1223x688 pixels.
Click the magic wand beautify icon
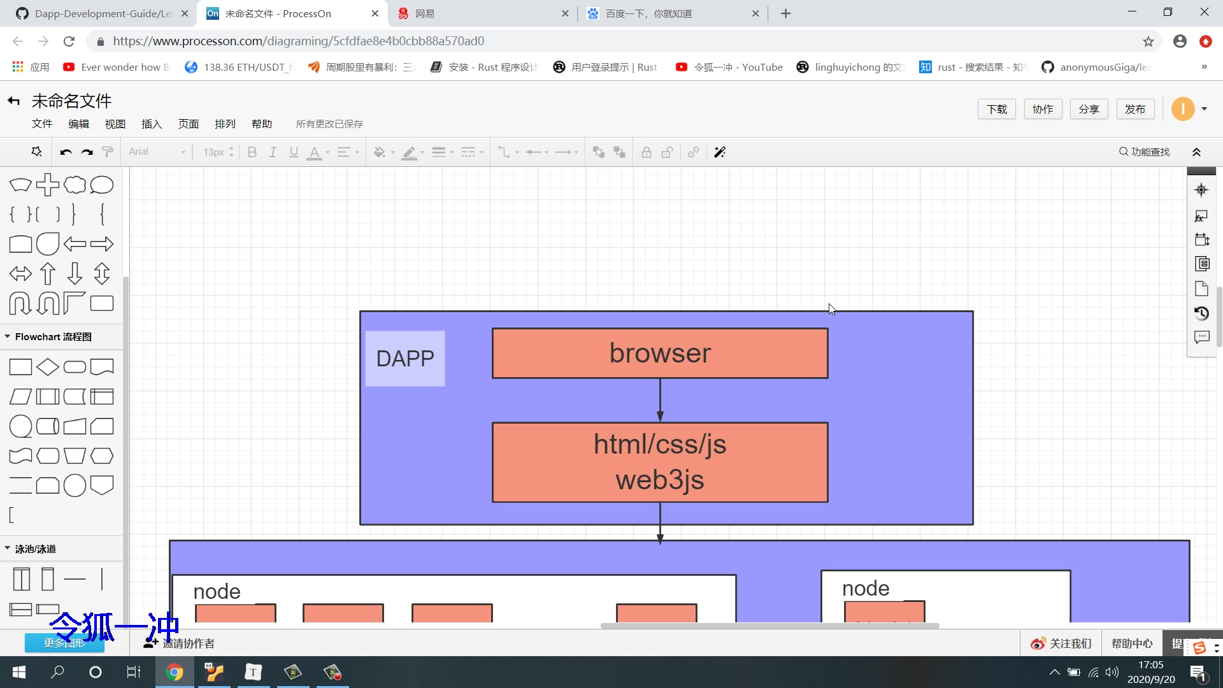[720, 152]
